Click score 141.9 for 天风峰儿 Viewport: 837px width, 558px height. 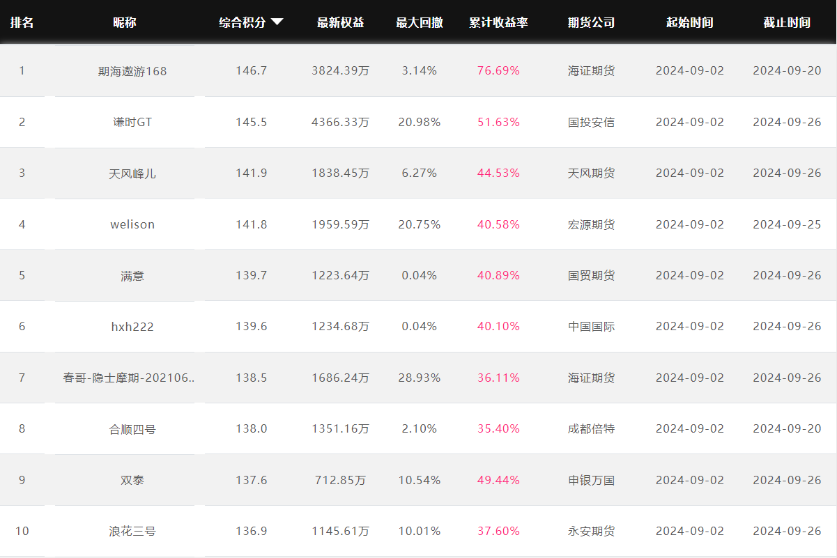tap(251, 173)
